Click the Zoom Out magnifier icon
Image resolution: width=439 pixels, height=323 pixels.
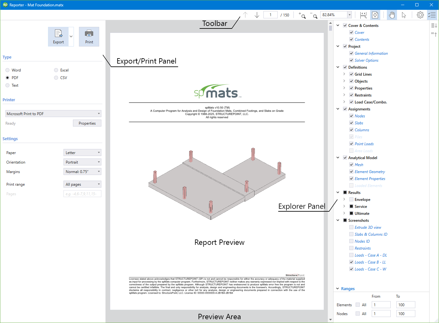pos(314,15)
